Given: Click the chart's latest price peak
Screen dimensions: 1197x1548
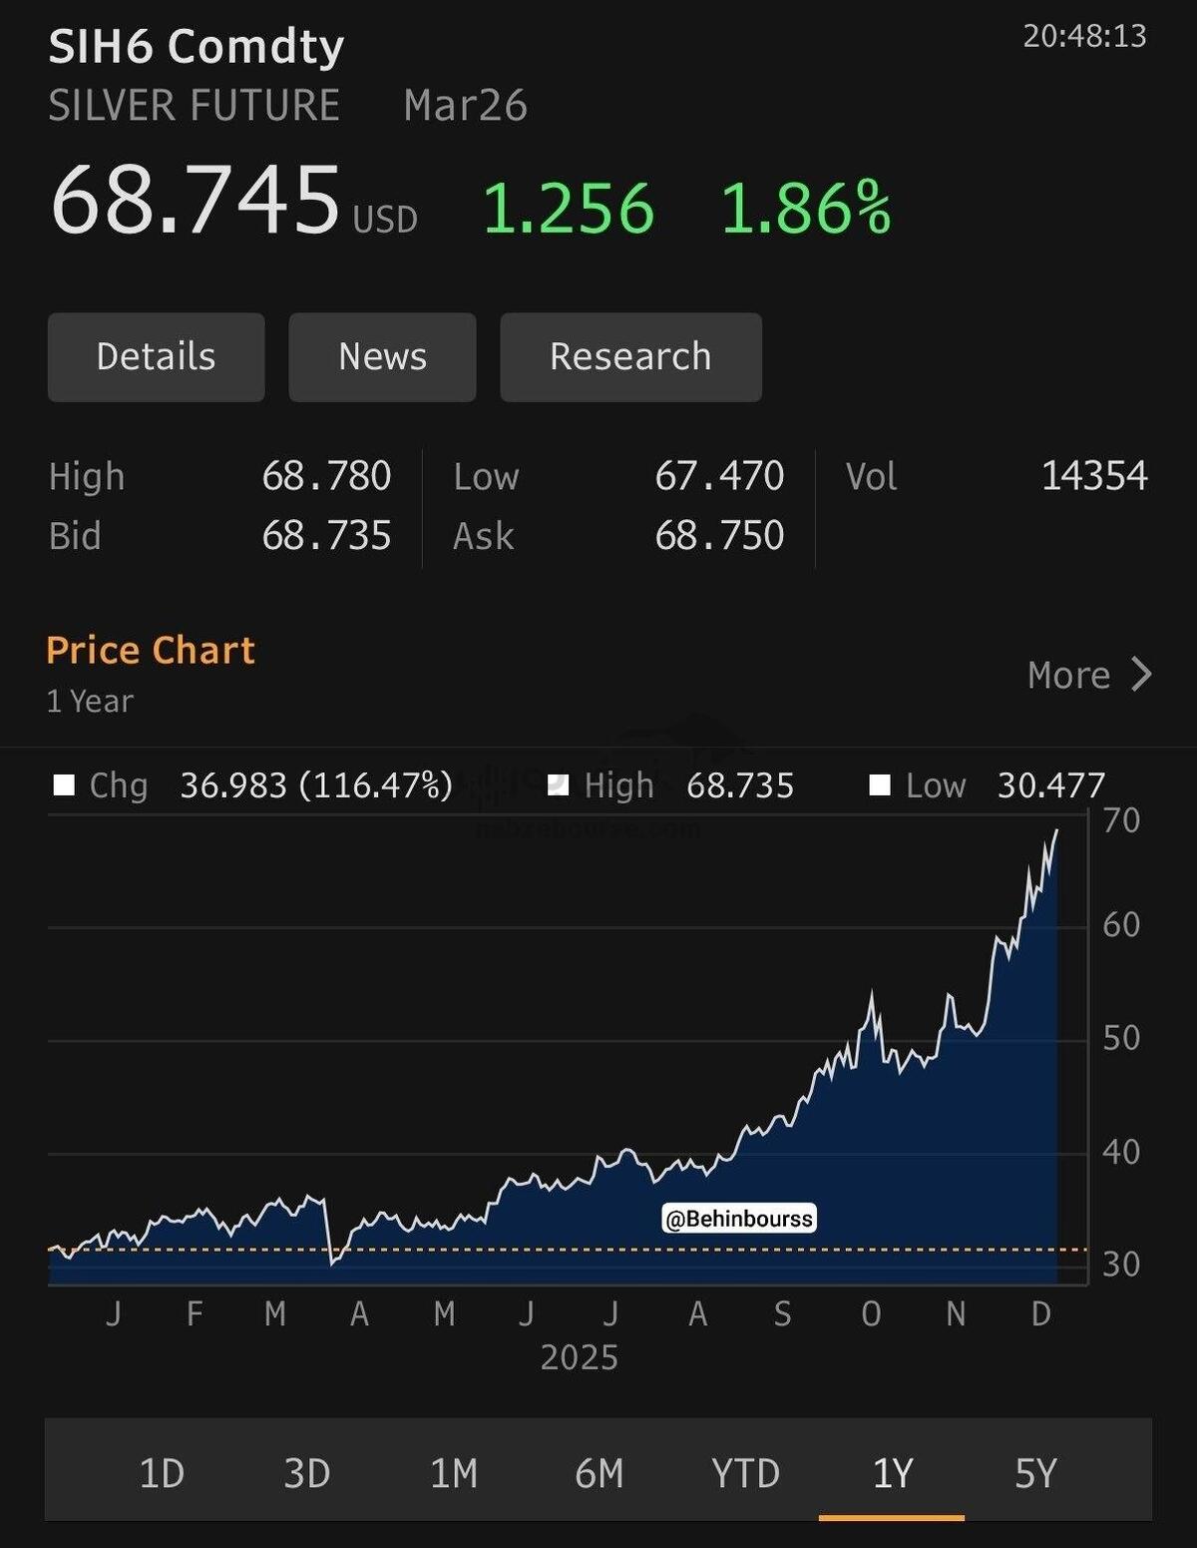Looking at the screenshot, I should tap(1056, 830).
